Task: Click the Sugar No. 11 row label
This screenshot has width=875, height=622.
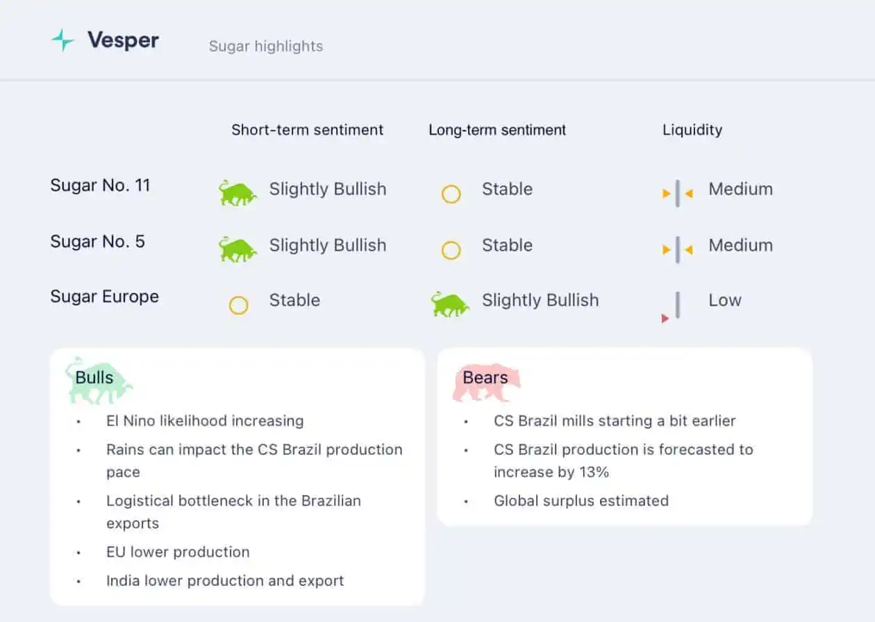Action: (100, 185)
